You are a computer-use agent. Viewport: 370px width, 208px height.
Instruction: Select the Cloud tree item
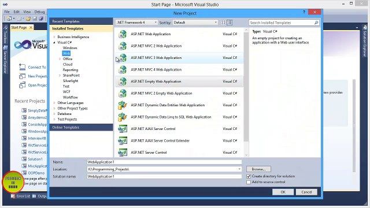click(x=68, y=64)
